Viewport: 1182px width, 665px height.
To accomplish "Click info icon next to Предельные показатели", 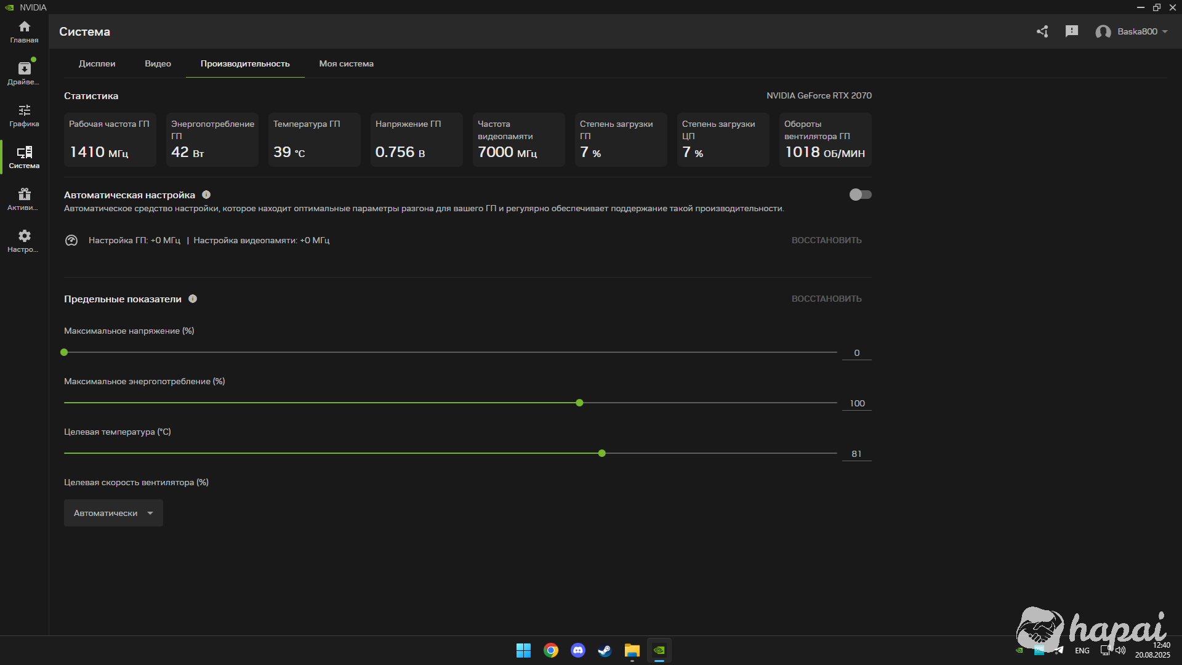I will click(x=193, y=299).
